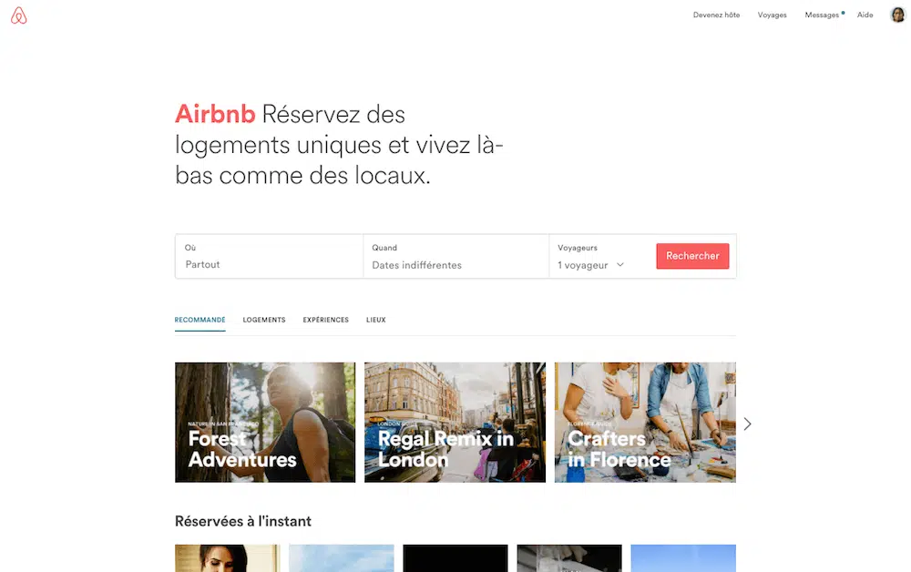Expand the Voyageurs dropdown chevron
The image size is (911, 572).
click(619, 265)
